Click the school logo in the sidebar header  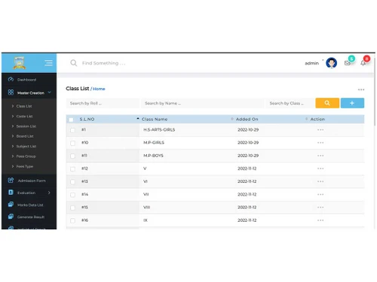pos(20,62)
